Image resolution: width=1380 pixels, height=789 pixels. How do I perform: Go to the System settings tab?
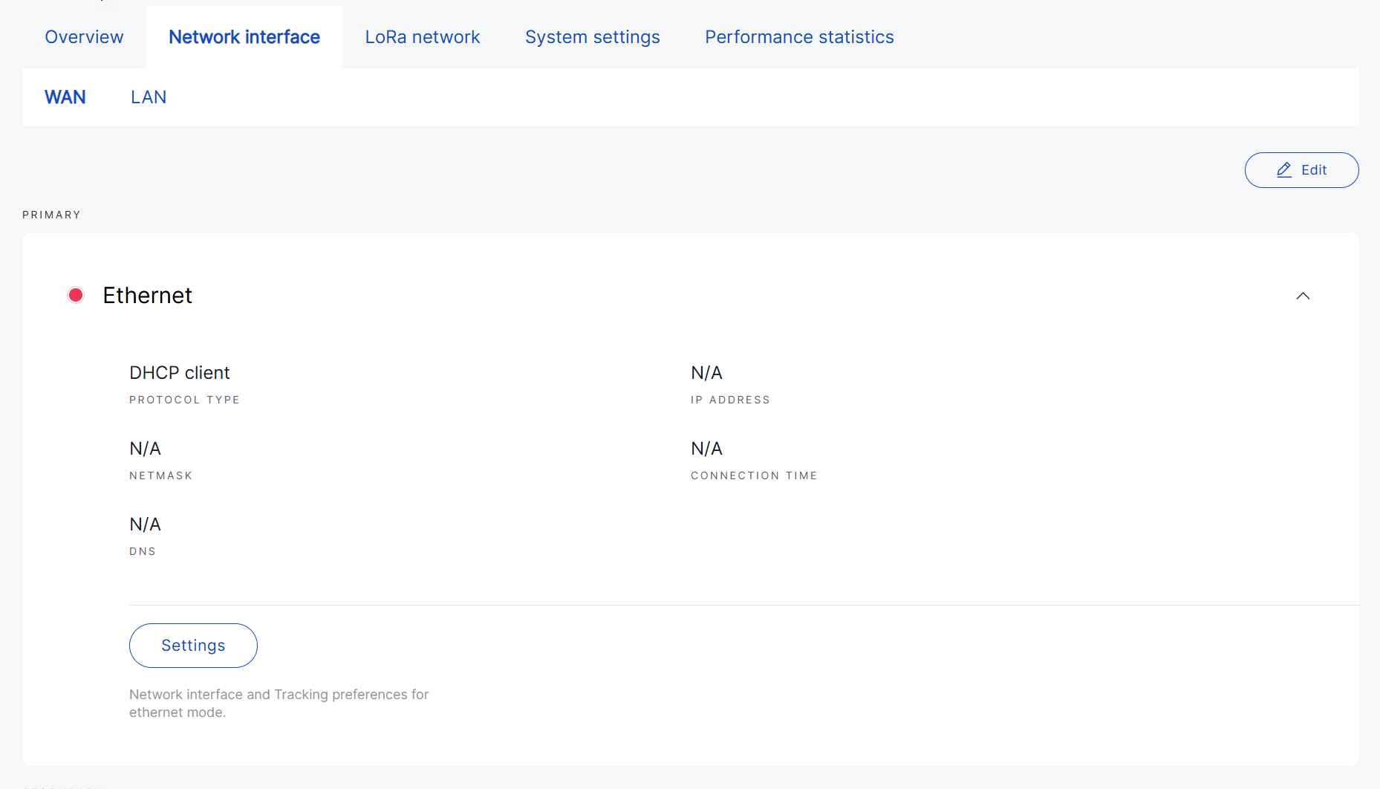point(592,37)
